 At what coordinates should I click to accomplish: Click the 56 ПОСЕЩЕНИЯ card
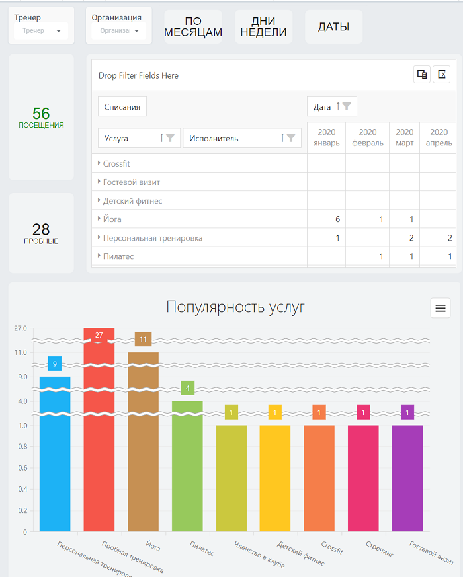41,117
